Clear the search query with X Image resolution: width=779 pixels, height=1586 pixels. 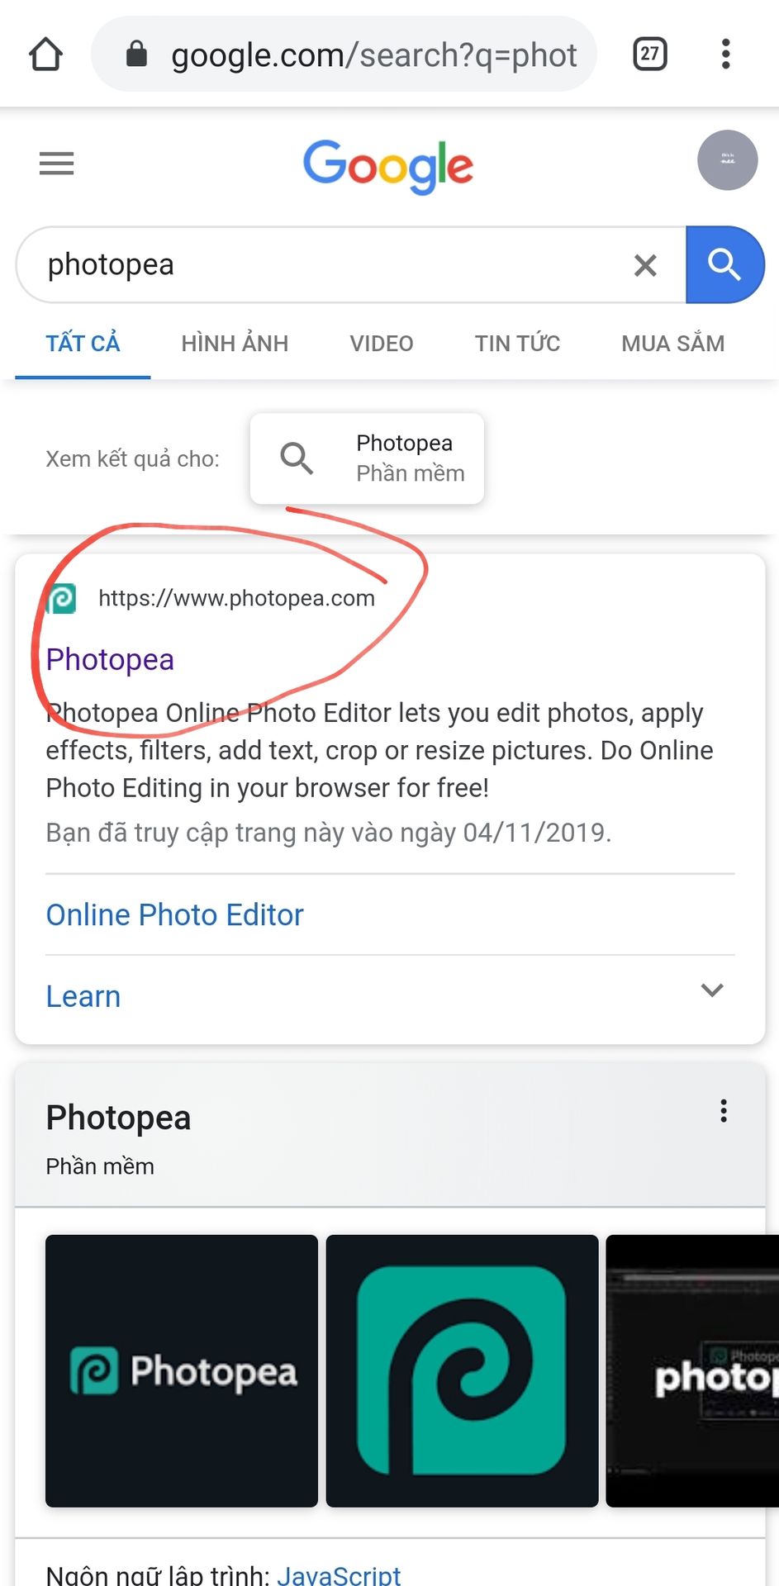tap(645, 265)
